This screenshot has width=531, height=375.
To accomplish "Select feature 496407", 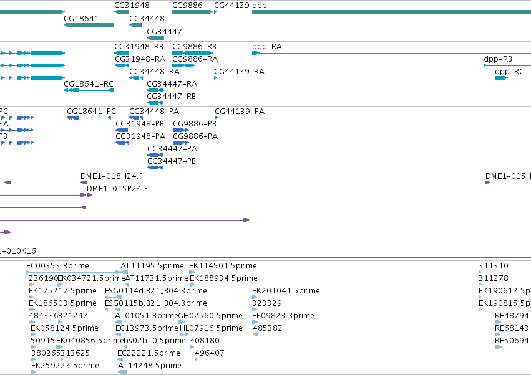I will [197, 360].
